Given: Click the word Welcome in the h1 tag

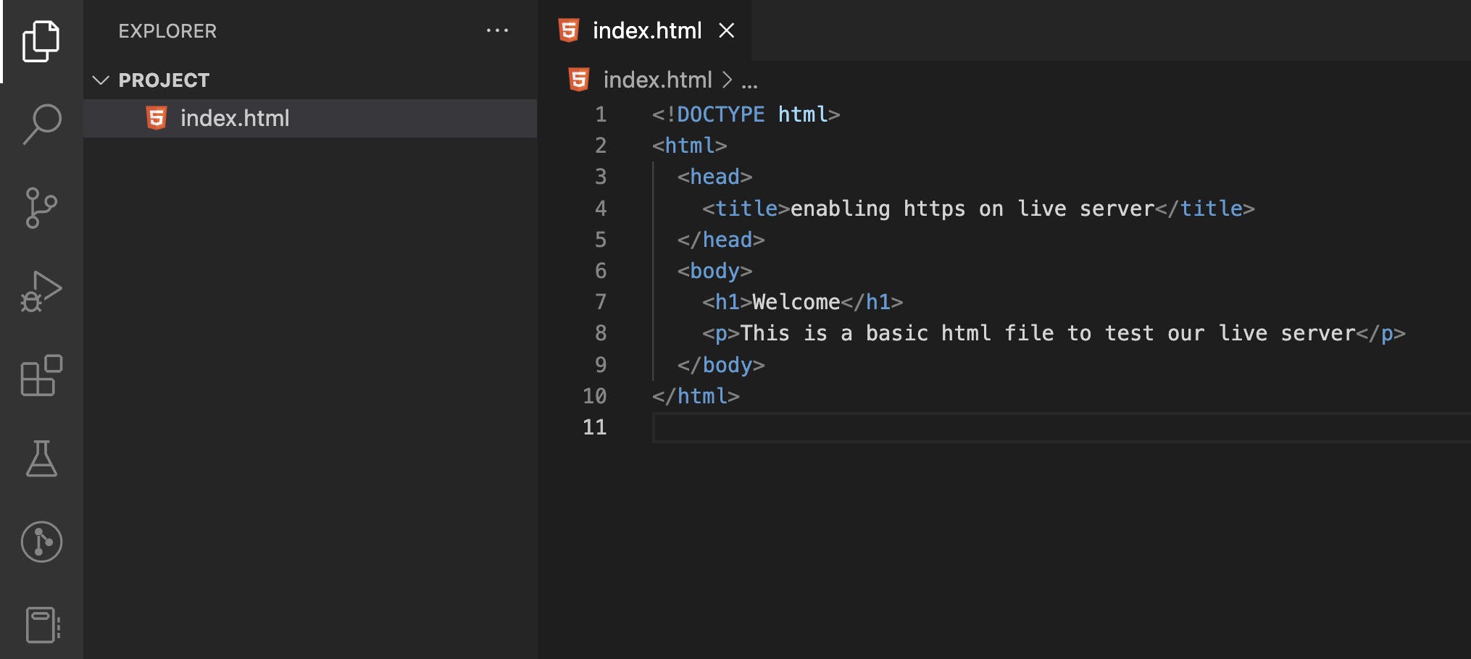Looking at the screenshot, I should pyautogui.click(x=796, y=302).
